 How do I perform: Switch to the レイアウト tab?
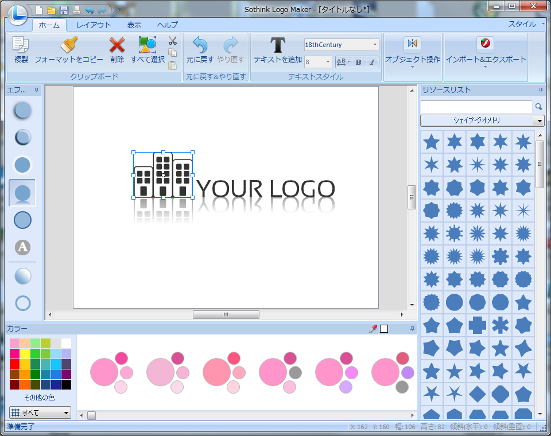click(94, 25)
